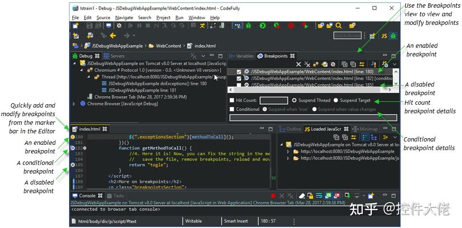This screenshot has height=228, width=462.
Task: Switch to the Servers tab
Action: 114,56
